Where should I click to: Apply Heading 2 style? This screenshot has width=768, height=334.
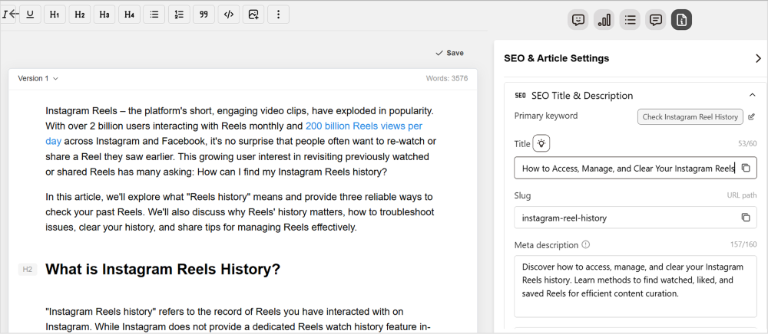click(x=79, y=14)
